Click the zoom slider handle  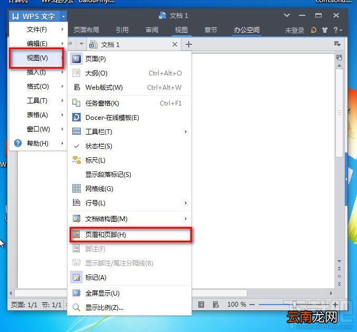(x=294, y=304)
